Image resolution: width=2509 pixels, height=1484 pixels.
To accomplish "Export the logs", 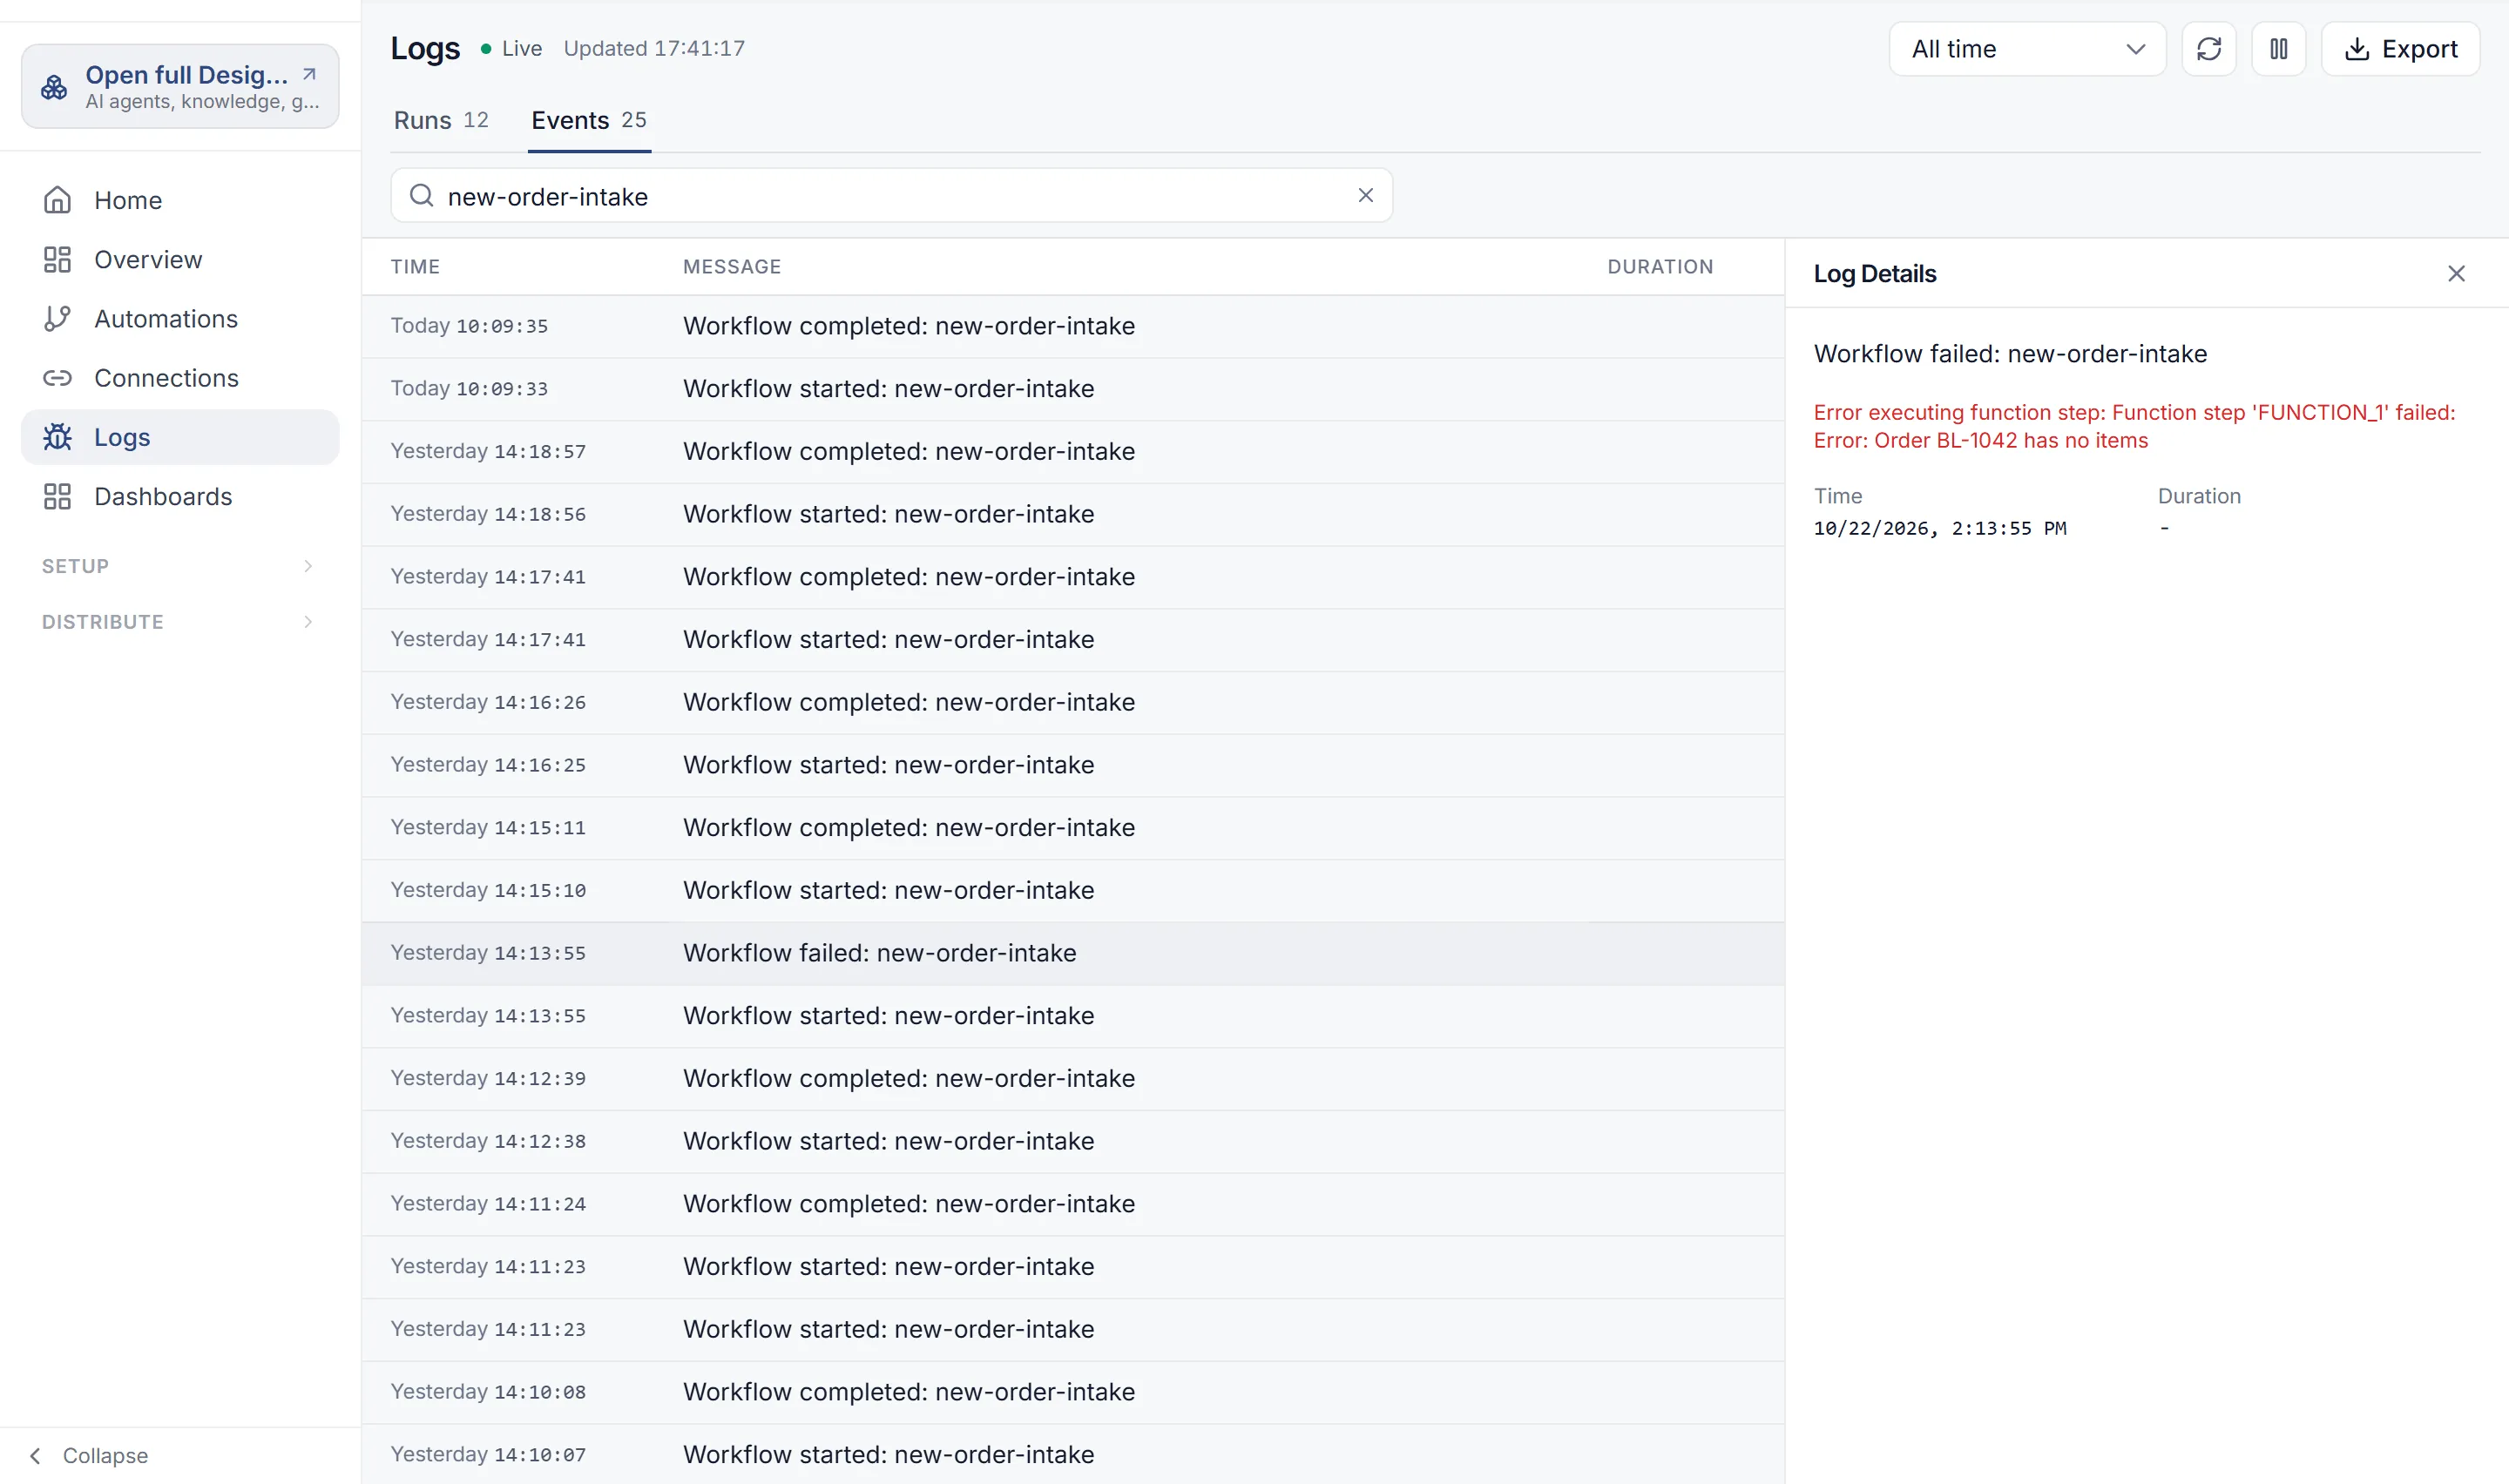I will (2400, 49).
